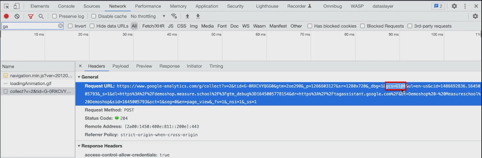Filter requests by Font type
This screenshot has height=158, width=482.
point(222,26)
